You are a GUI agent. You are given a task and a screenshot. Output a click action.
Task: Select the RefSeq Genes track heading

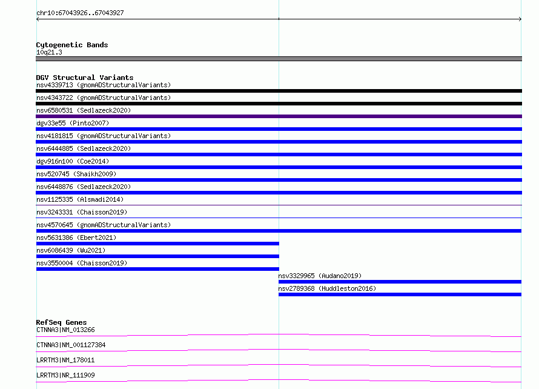point(61,322)
